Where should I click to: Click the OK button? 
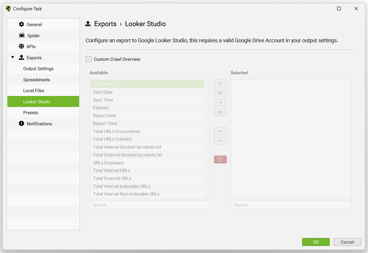[x=316, y=242]
